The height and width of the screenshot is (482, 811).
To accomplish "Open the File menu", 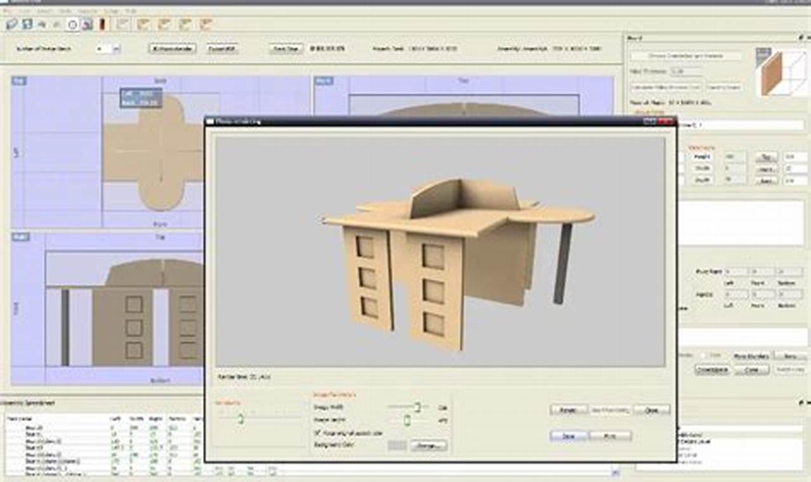I will 8,11.
